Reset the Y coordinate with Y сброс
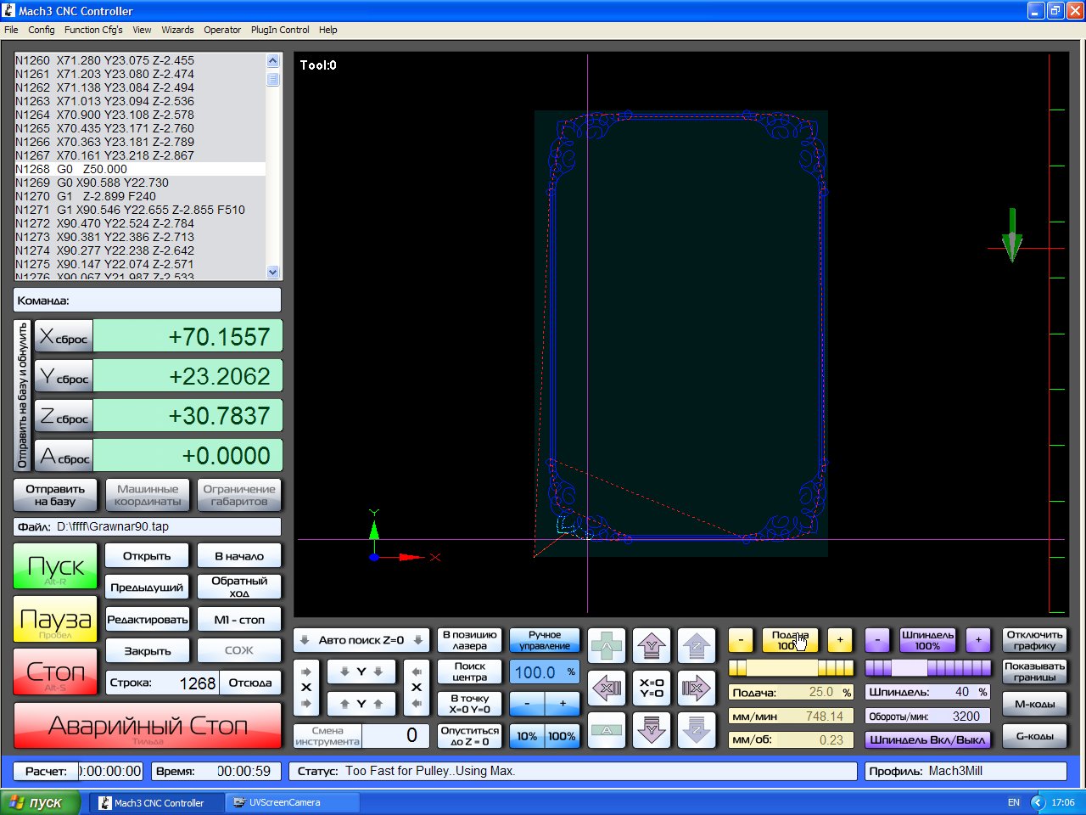This screenshot has height=815, width=1086. click(x=64, y=376)
